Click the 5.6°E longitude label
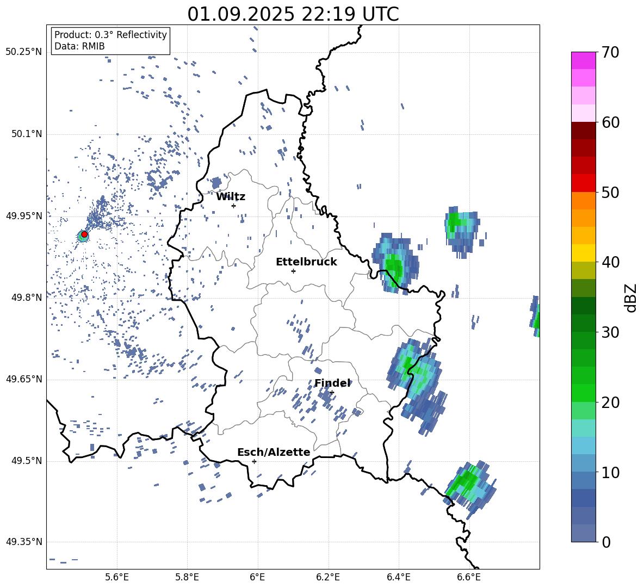The image size is (644, 588). click(x=117, y=577)
